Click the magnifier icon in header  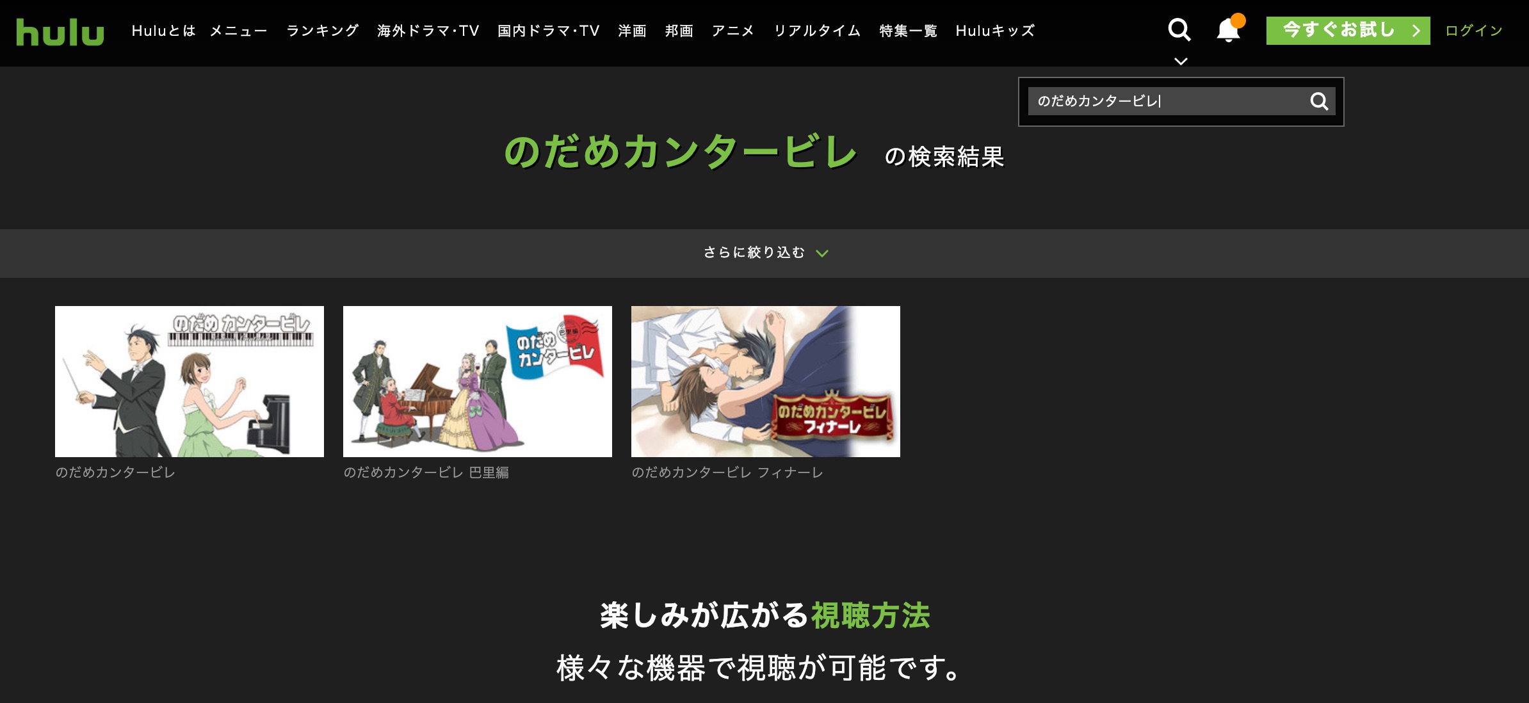[x=1179, y=29]
